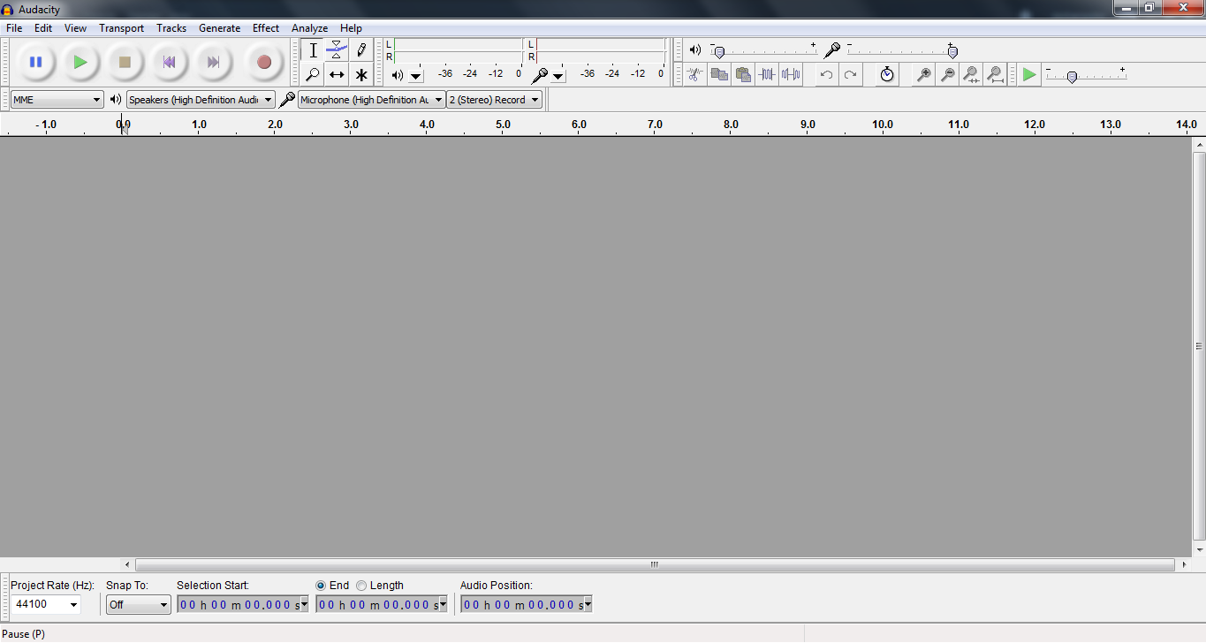Screen dimensions: 1206x643
Task: Click the Sync-Lock Tracks clock icon
Action: pyautogui.click(x=887, y=74)
